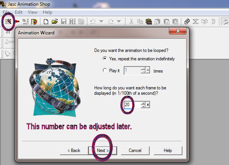The image size is (229, 165).
Task: Click the Undo arrow icon
Action: 93,22
